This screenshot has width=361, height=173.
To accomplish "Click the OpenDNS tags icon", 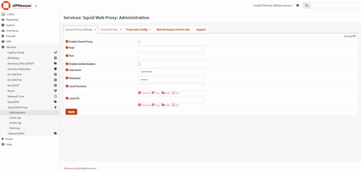I will pyautogui.click(x=55, y=102).
